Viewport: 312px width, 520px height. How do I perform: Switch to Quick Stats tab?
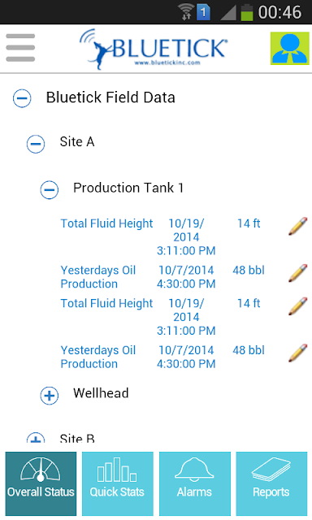[x=118, y=483]
